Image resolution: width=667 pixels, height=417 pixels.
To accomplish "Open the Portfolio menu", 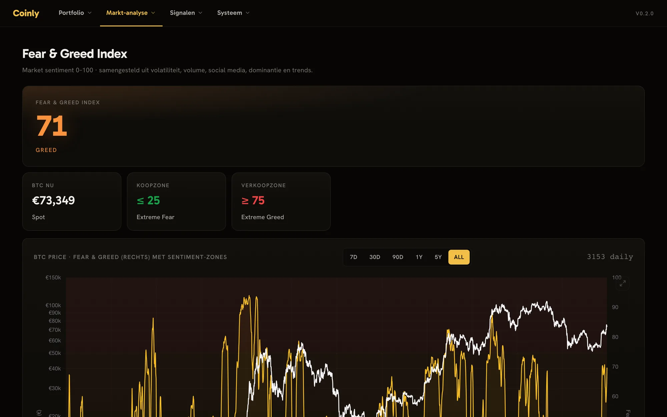I will click(x=75, y=13).
